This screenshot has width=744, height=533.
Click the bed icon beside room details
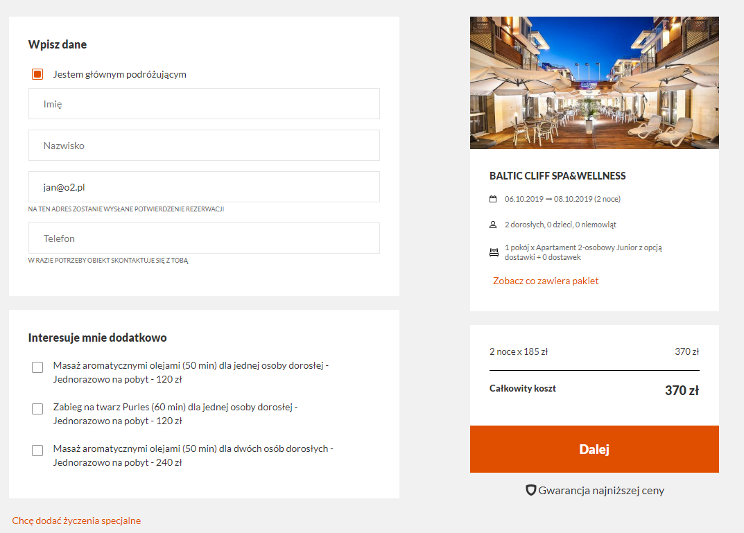point(494,252)
